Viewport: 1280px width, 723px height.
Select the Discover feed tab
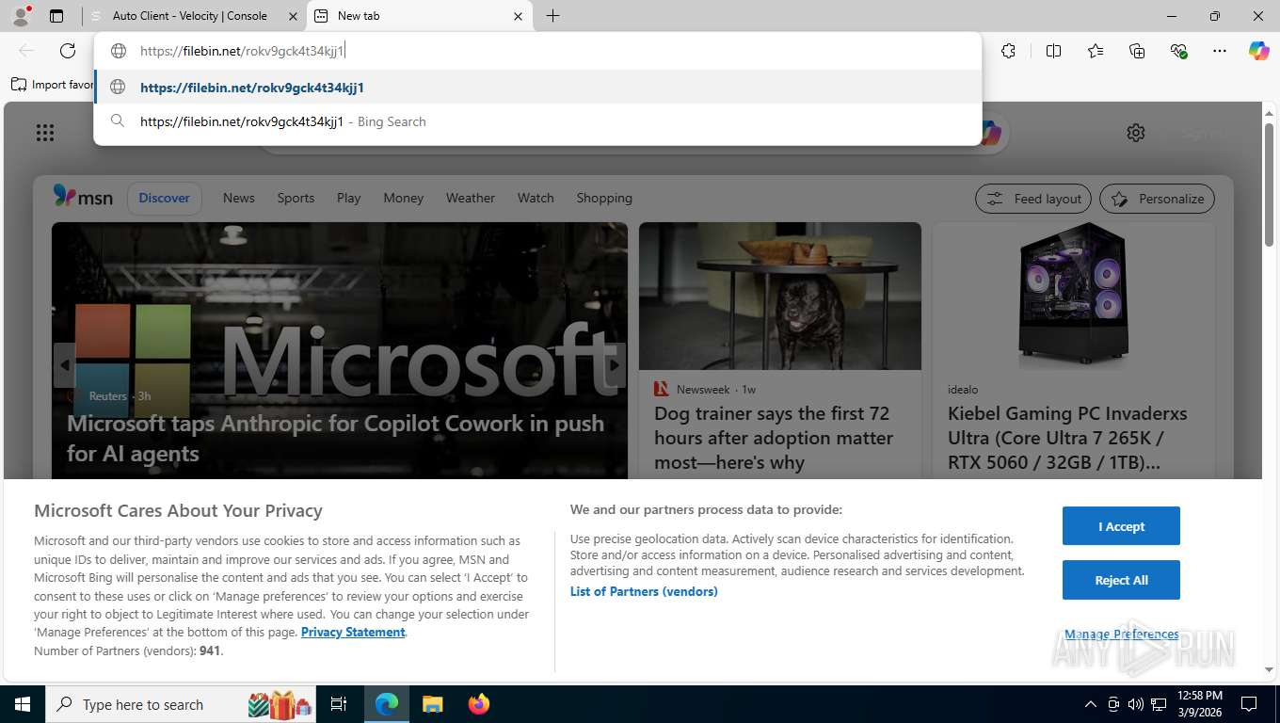pos(165,198)
